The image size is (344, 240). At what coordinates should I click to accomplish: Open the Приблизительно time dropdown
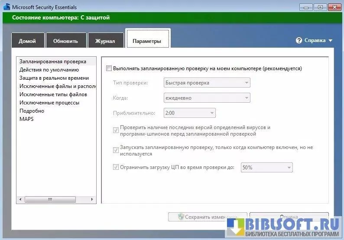point(189,113)
